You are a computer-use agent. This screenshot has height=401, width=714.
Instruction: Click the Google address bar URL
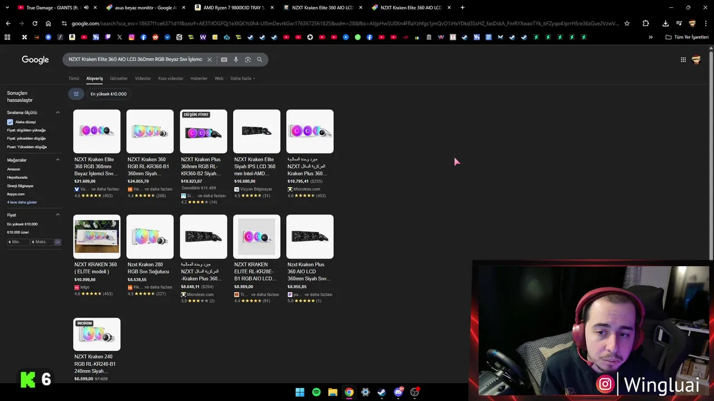(345, 23)
